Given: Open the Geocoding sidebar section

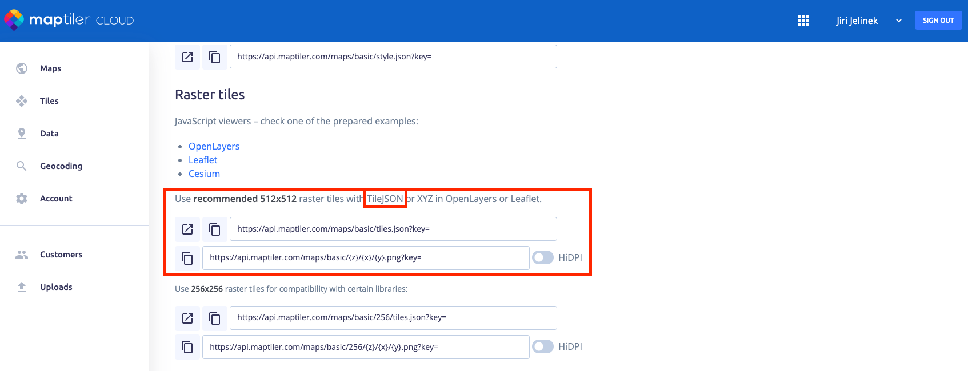Looking at the screenshot, I should pos(61,166).
